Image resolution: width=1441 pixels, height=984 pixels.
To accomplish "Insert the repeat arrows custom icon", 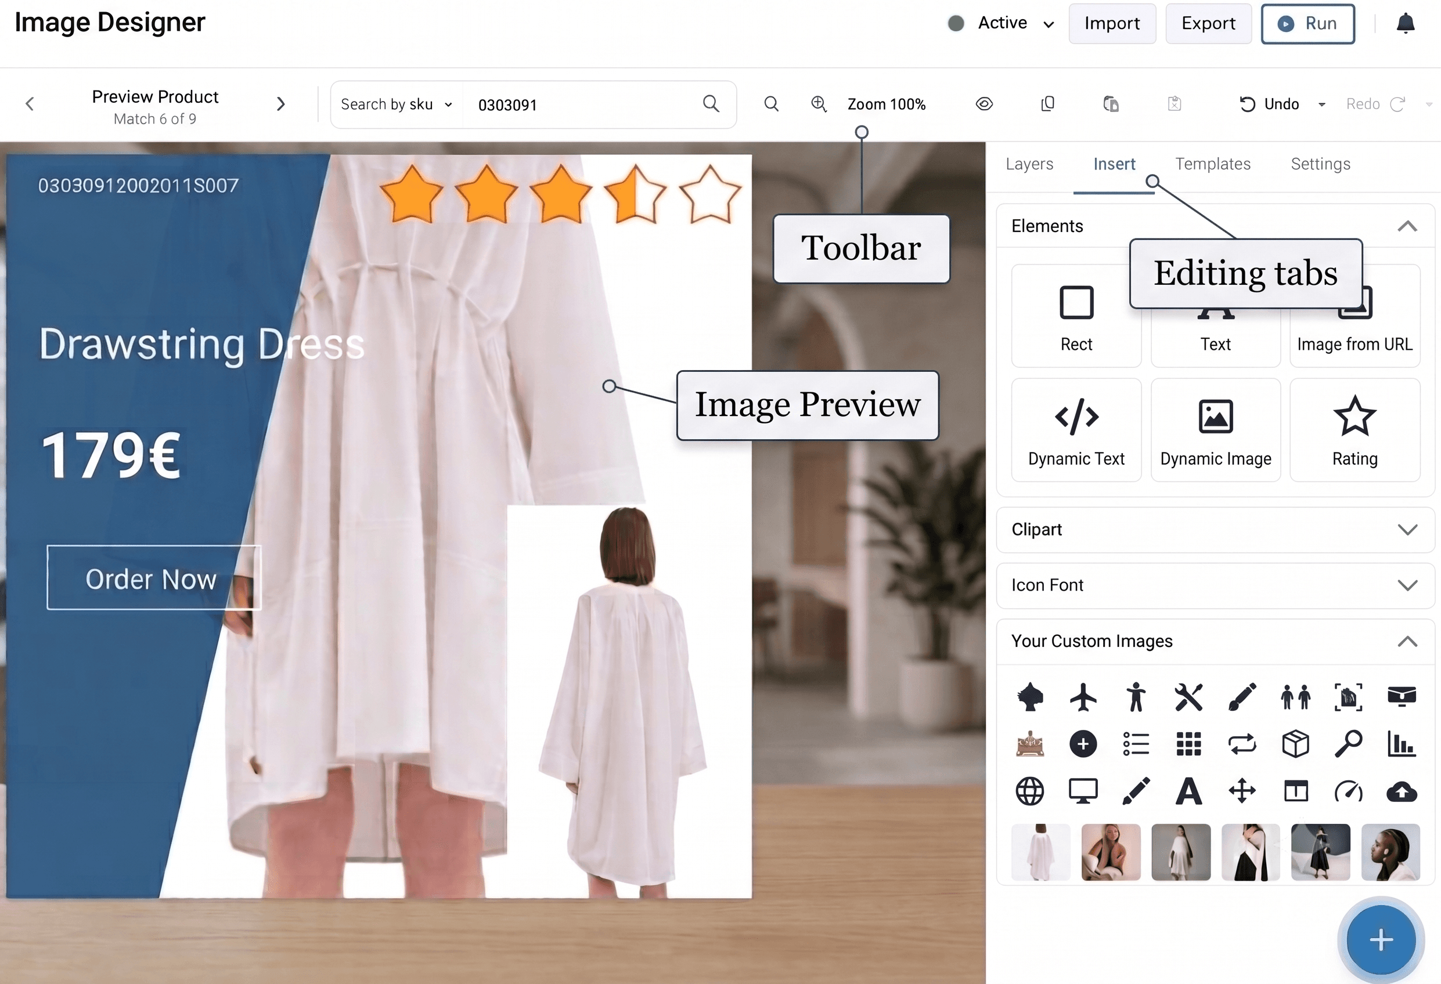I will [1242, 744].
